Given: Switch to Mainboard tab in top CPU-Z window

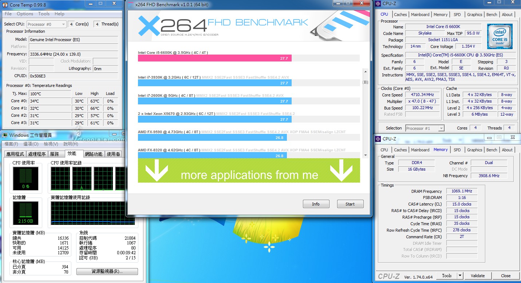Looking at the screenshot, I should pos(420,15).
